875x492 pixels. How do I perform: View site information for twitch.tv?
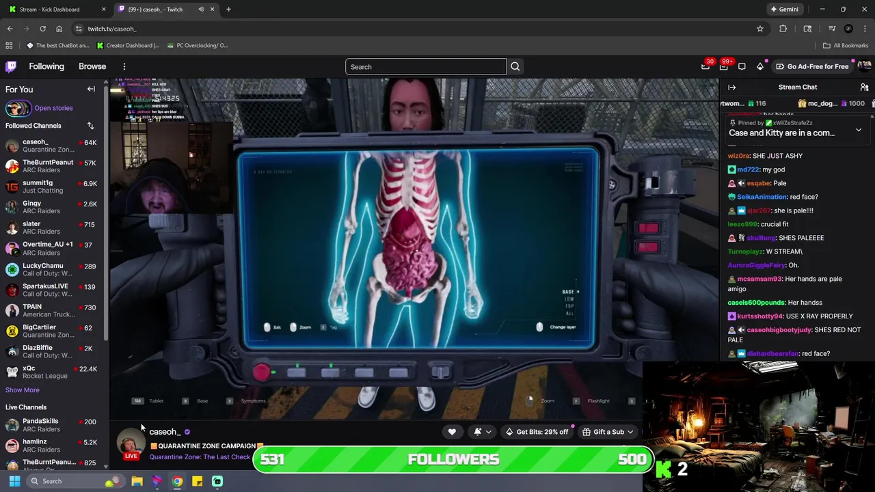[79, 29]
